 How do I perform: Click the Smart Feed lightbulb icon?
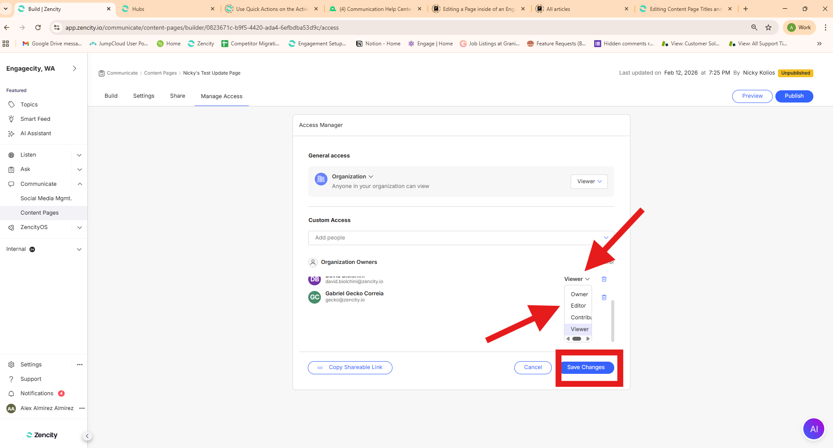pos(11,119)
